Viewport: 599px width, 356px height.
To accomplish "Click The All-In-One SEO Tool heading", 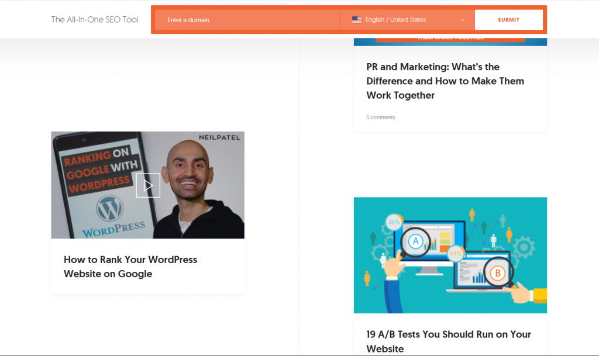I will coord(95,19).
